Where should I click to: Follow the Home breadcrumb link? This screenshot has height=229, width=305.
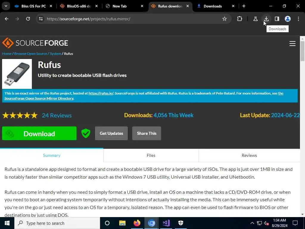click(7, 54)
